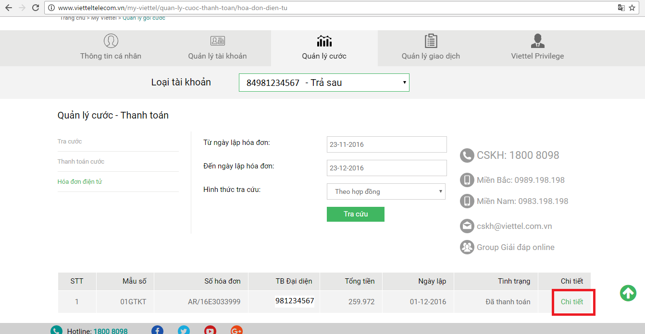Image resolution: width=645 pixels, height=334 pixels.
Task: Click the Đến ngày lập hóa đơn date field
Action: [x=387, y=168]
